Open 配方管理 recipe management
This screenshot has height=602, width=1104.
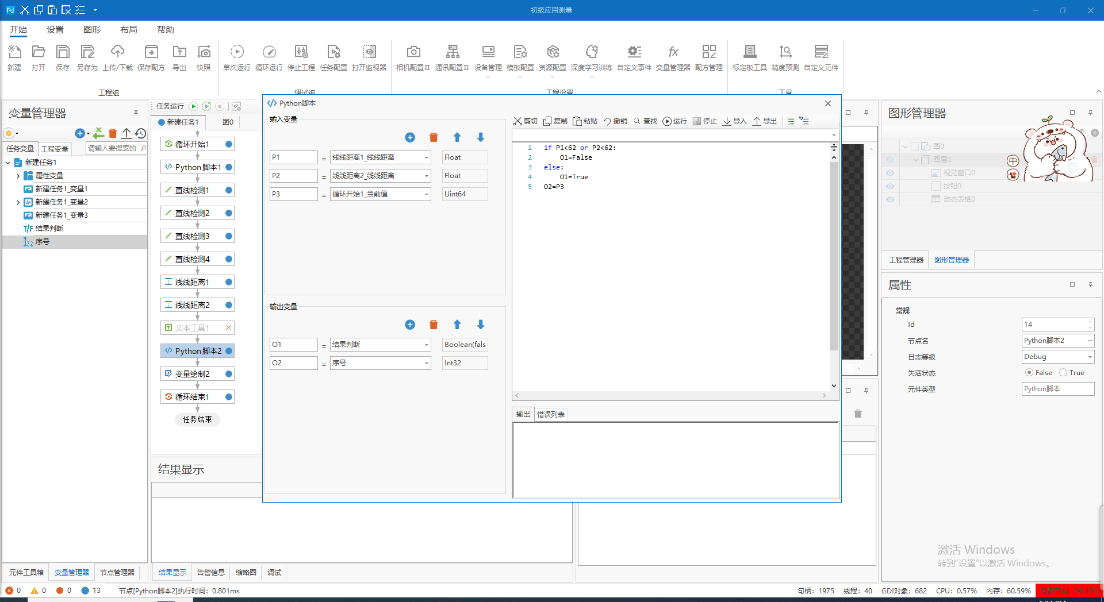[x=709, y=57]
